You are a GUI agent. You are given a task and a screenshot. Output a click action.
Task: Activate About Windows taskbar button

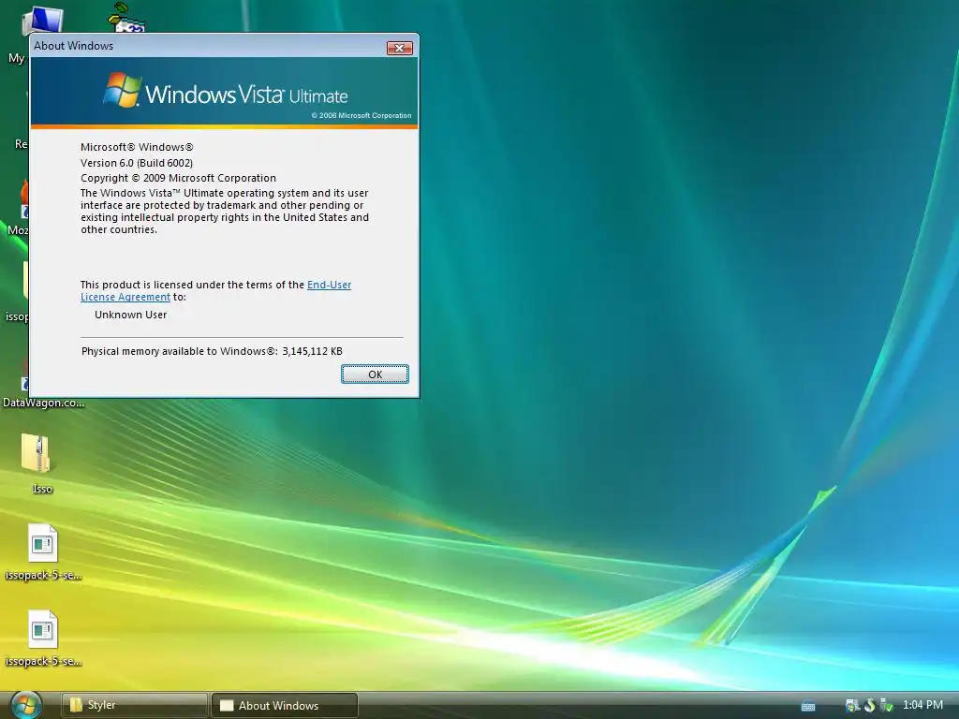(x=285, y=705)
